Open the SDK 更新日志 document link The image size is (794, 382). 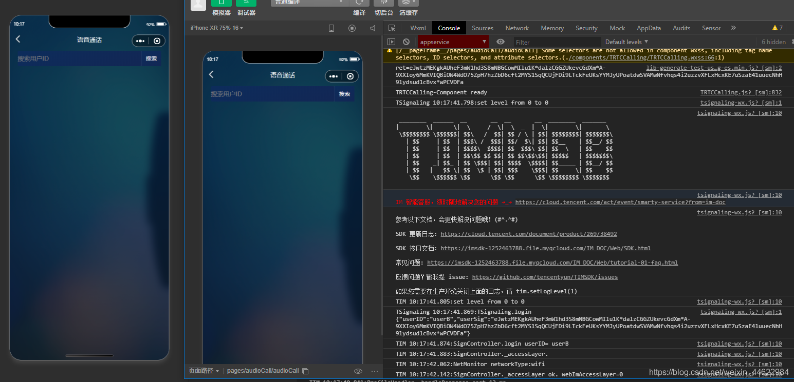529,234
